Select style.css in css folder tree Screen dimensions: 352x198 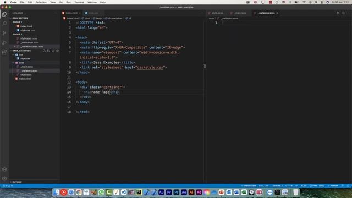point(25,59)
